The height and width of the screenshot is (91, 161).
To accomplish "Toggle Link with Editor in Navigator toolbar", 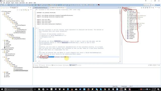I will 26,10.
